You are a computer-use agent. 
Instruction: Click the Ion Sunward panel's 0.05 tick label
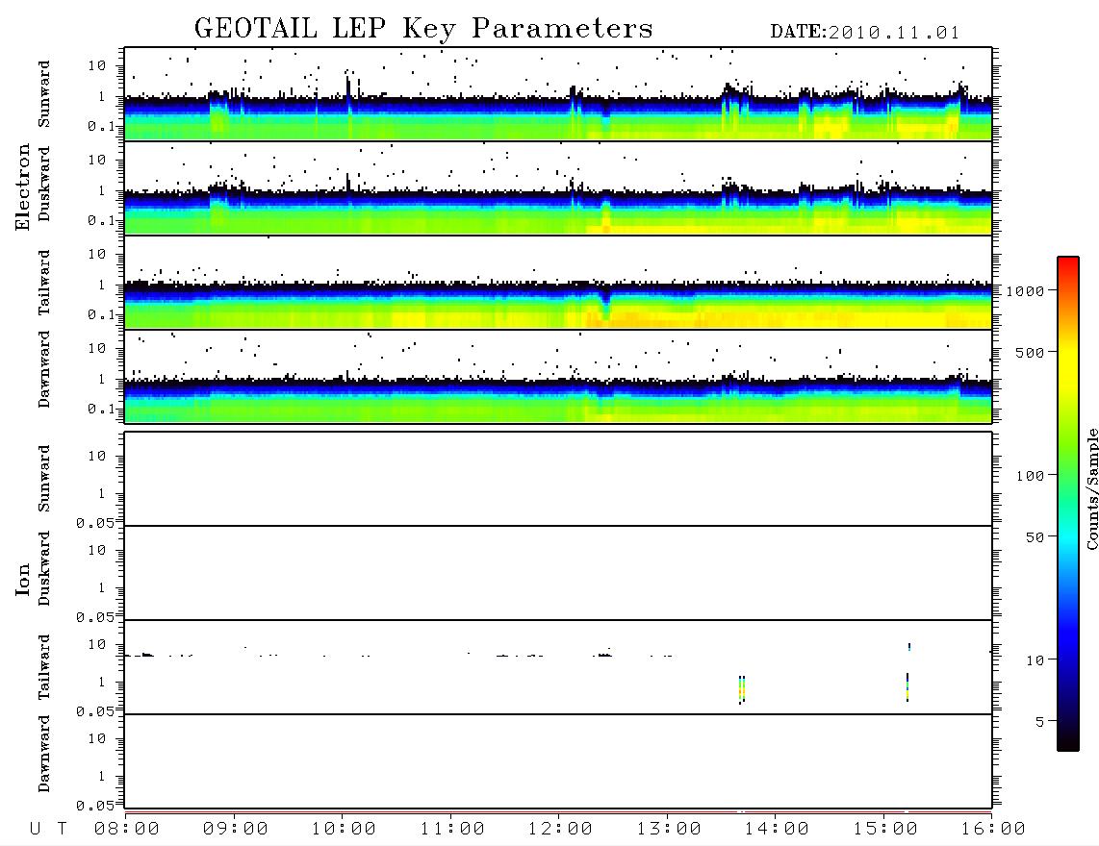(94, 523)
